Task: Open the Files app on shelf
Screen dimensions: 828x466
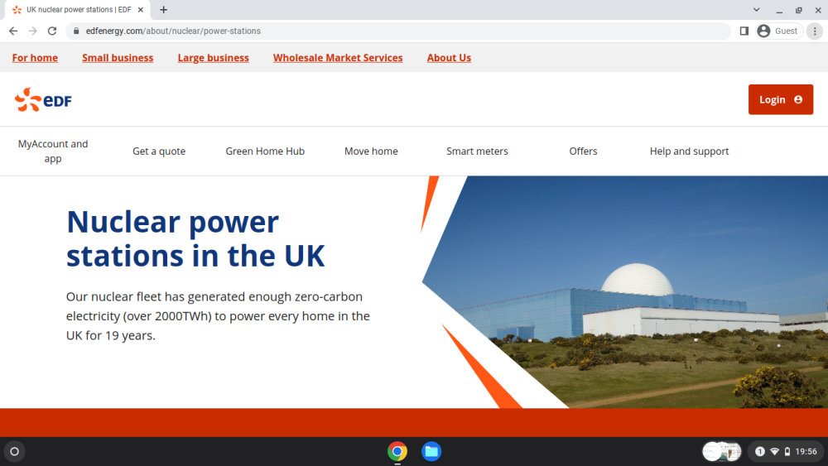Action: click(431, 451)
